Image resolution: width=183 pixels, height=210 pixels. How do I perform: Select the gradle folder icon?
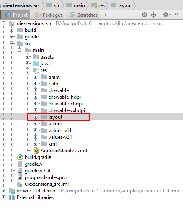pyautogui.click(x=20, y=37)
